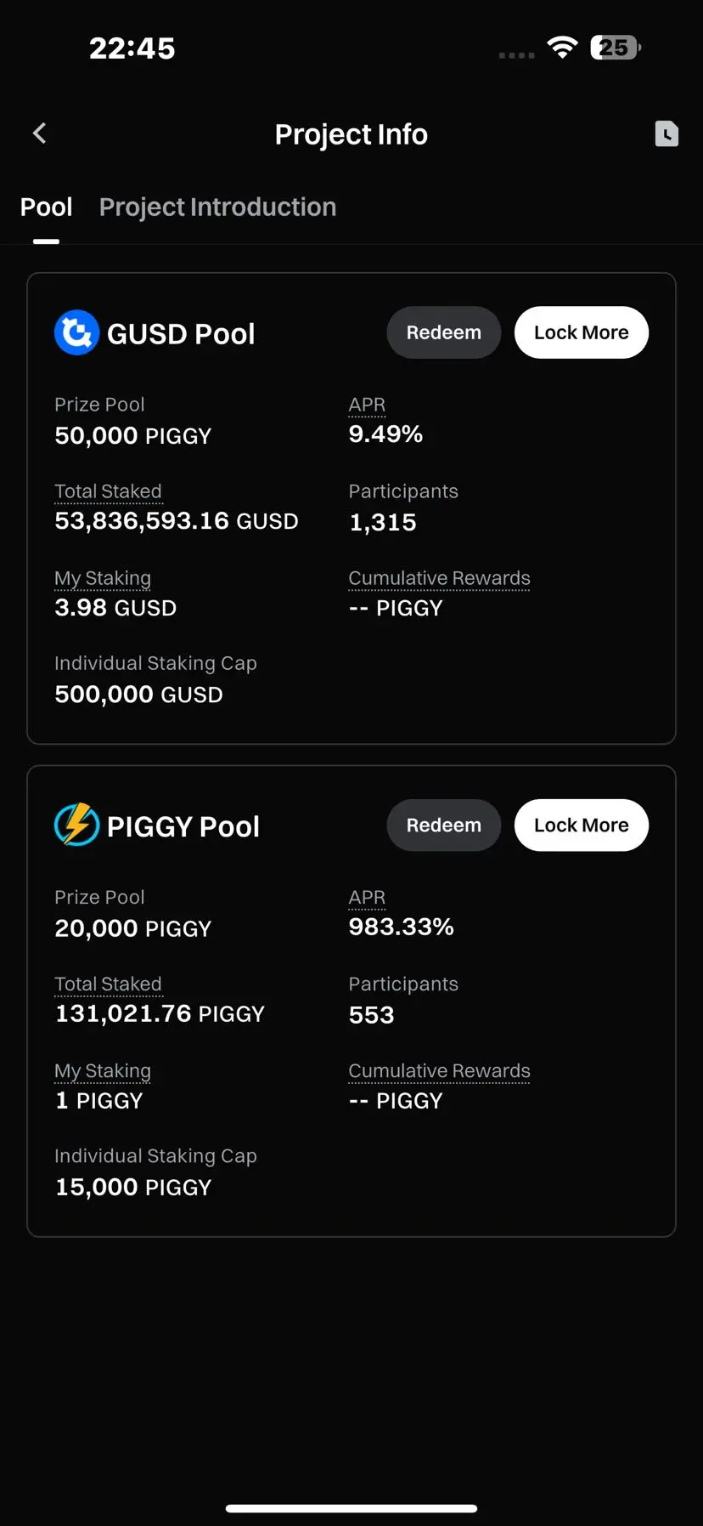The width and height of the screenshot is (703, 1526).
Task: Tap Cumulative Rewards label in PIGGY Pool
Action: (x=439, y=1070)
